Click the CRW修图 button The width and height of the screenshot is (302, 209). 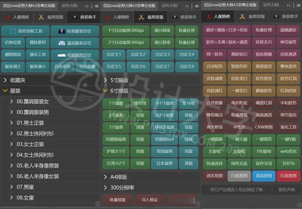click(x=264, y=127)
